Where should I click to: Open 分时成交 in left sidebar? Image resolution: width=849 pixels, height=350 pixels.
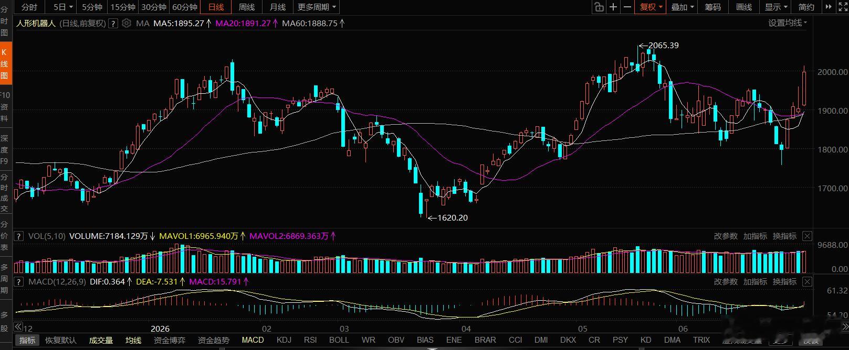tap(4, 193)
